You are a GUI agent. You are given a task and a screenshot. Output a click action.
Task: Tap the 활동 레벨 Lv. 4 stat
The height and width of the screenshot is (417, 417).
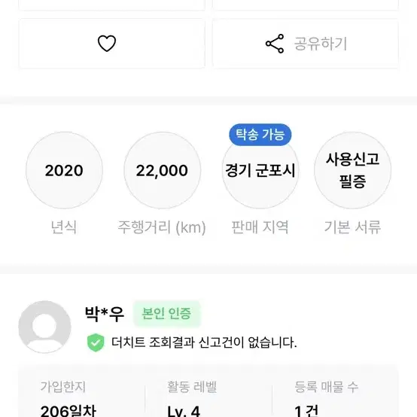tap(192, 399)
